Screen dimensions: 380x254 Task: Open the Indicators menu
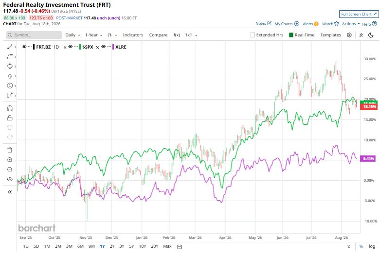(133, 35)
